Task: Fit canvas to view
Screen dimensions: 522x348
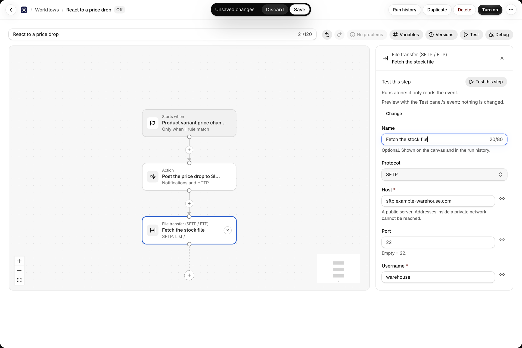Action: pyautogui.click(x=19, y=280)
